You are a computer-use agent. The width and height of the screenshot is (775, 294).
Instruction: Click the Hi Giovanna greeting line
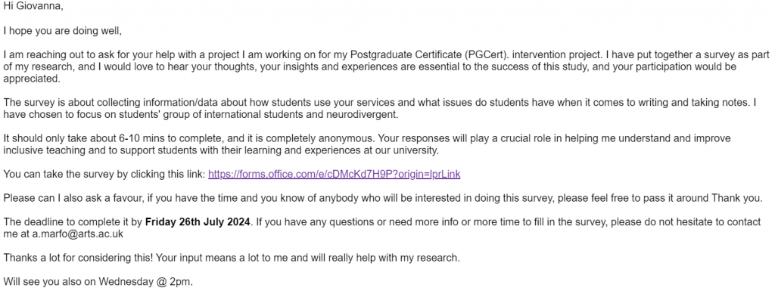coord(33,7)
